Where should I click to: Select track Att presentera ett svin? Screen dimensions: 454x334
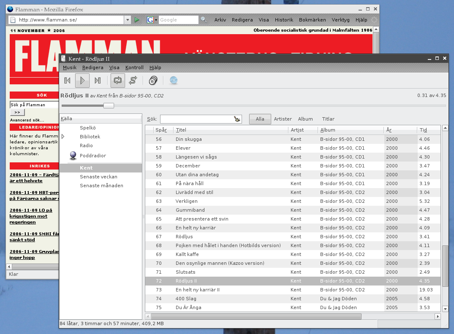(293, 219)
